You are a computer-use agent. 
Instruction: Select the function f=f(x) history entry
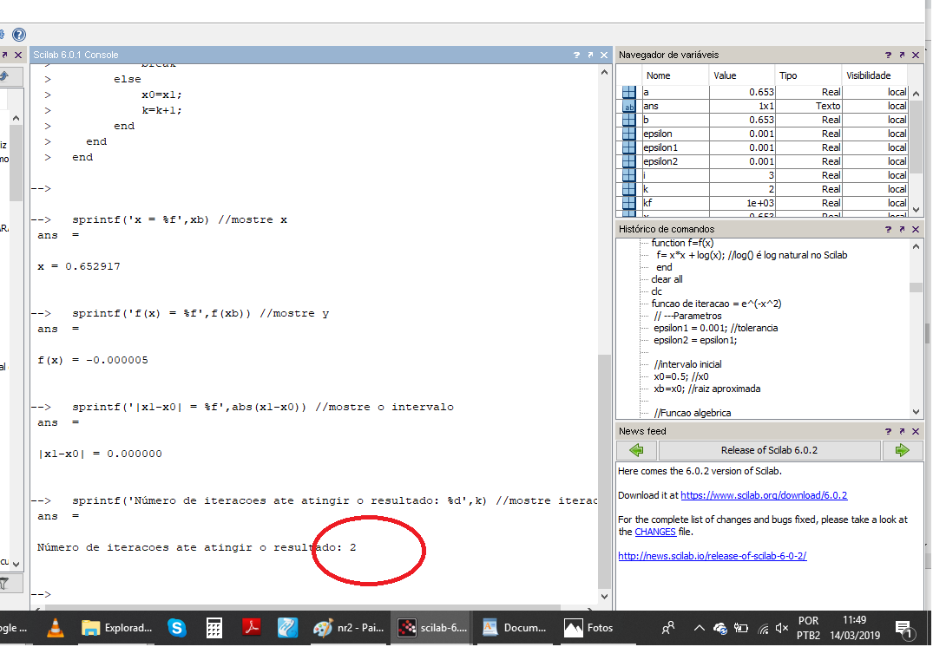point(682,243)
